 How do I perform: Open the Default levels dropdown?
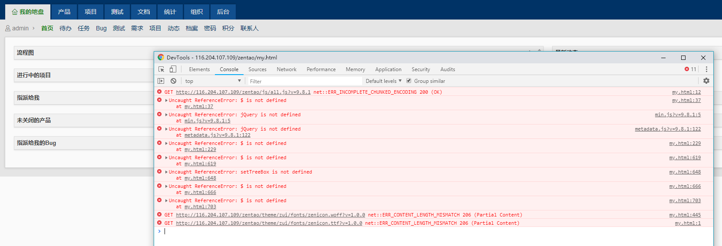click(x=383, y=81)
